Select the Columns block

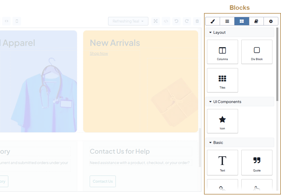[222, 52]
